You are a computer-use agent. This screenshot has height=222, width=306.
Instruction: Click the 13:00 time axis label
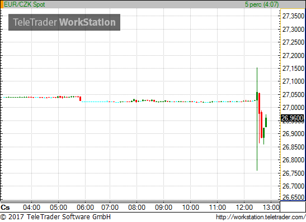pyautogui.click(x=271, y=207)
